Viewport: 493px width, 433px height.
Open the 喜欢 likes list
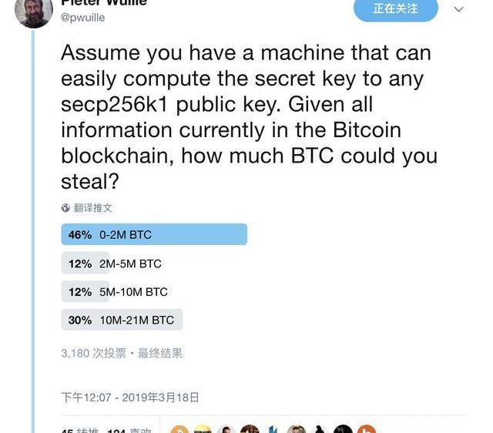point(129,430)
